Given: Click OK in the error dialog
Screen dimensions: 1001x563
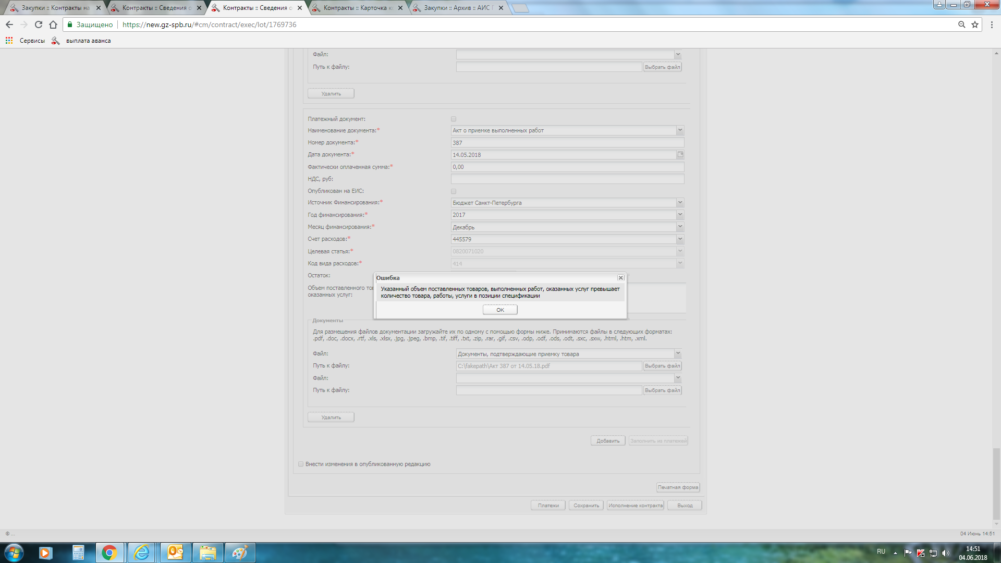Looking at the screenshot, I should [499, 310].
